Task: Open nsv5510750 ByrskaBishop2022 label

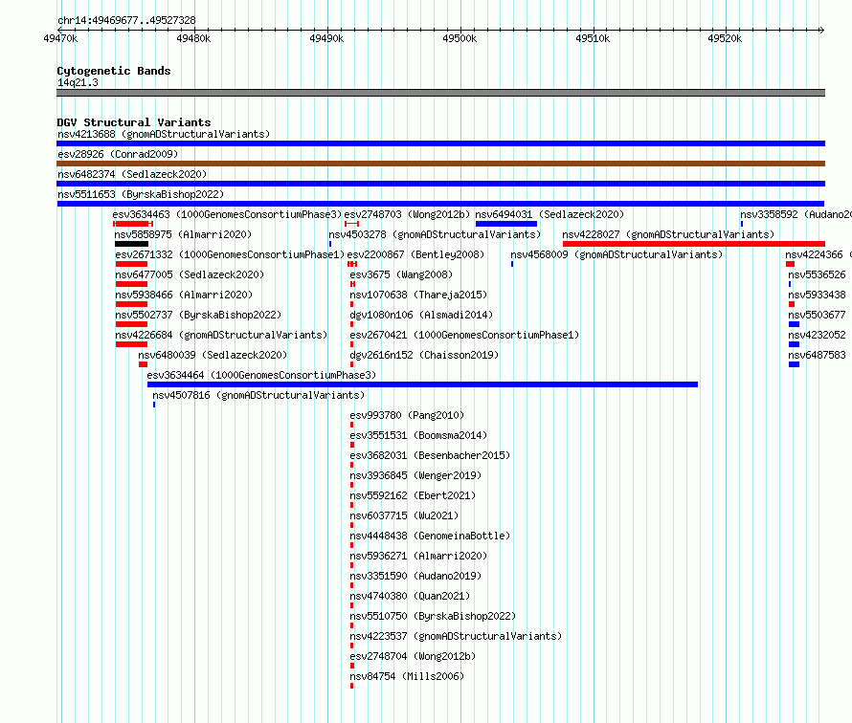Action: point(433,616)
